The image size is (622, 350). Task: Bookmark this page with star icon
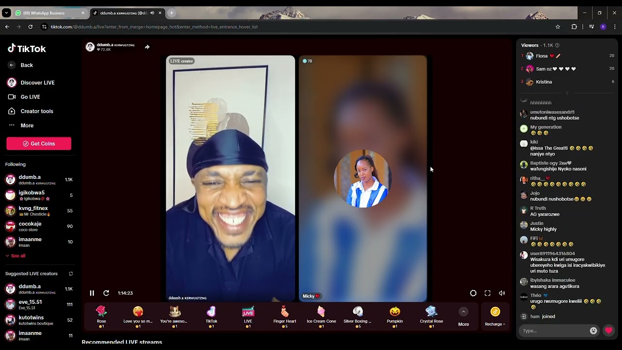(558, 27)
